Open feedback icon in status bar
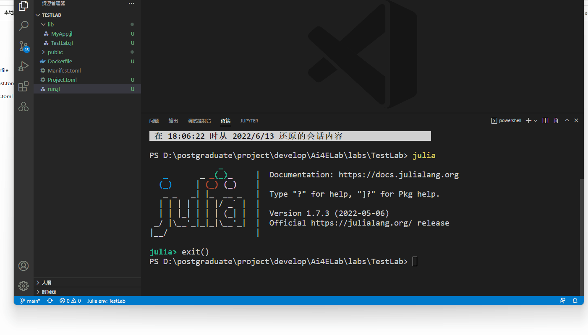This screenshot has height=335, width=588. click(562, 301)
